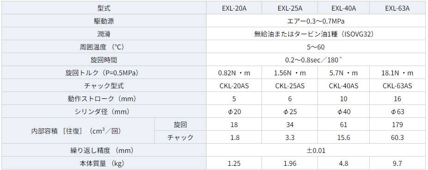Image resolution: width=428 pixels, height=170 pixels.
Task: Click the 動作ストローク row label
Action: point(104,99)
